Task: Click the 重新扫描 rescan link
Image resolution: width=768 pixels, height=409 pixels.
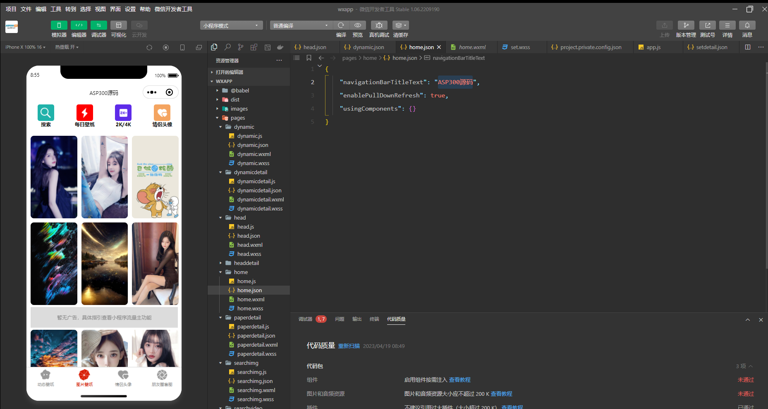Action: [349, 346]
